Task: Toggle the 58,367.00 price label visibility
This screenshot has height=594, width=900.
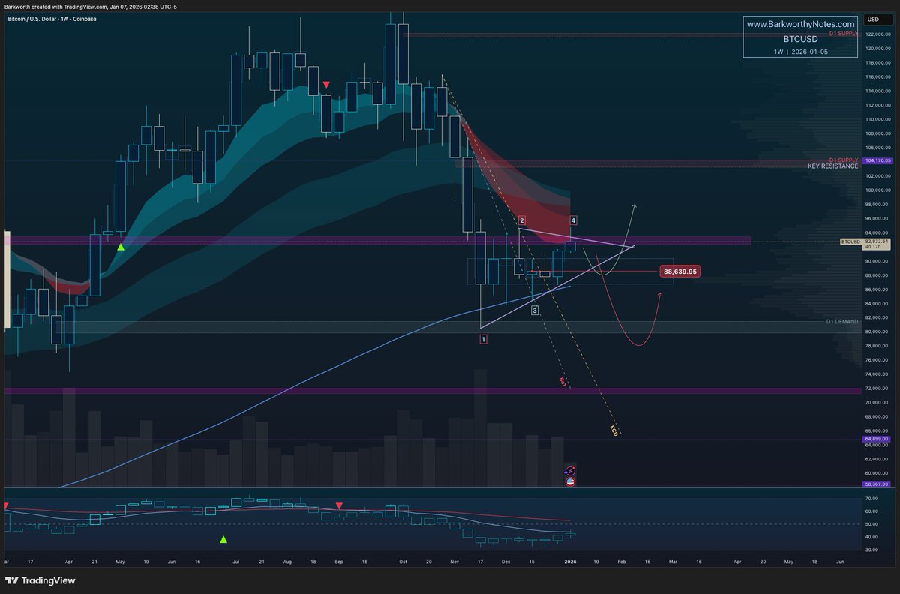Action: pos(876,485)
